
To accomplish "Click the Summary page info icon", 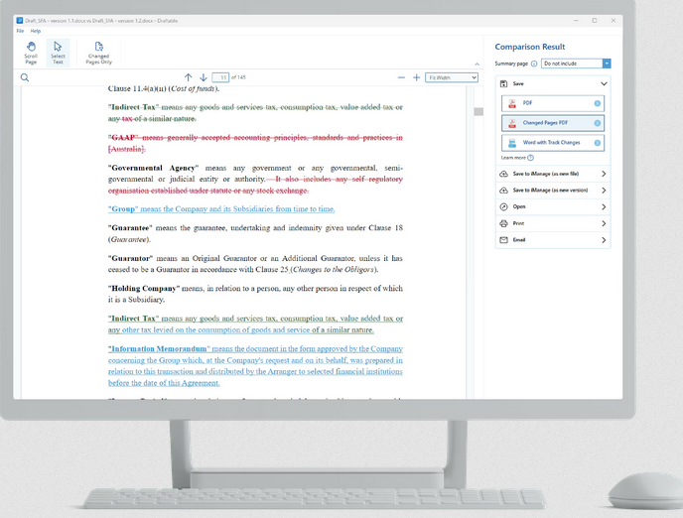I will click(536, 64).
